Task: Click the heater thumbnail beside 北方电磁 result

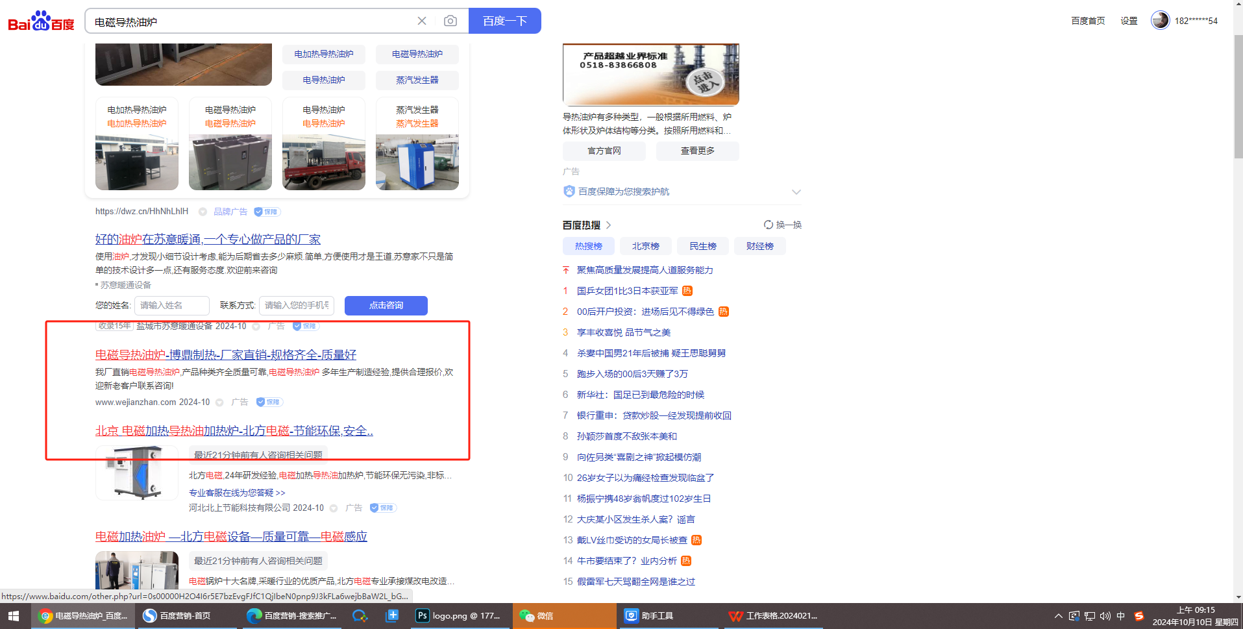Action: (x=137, y=473)
